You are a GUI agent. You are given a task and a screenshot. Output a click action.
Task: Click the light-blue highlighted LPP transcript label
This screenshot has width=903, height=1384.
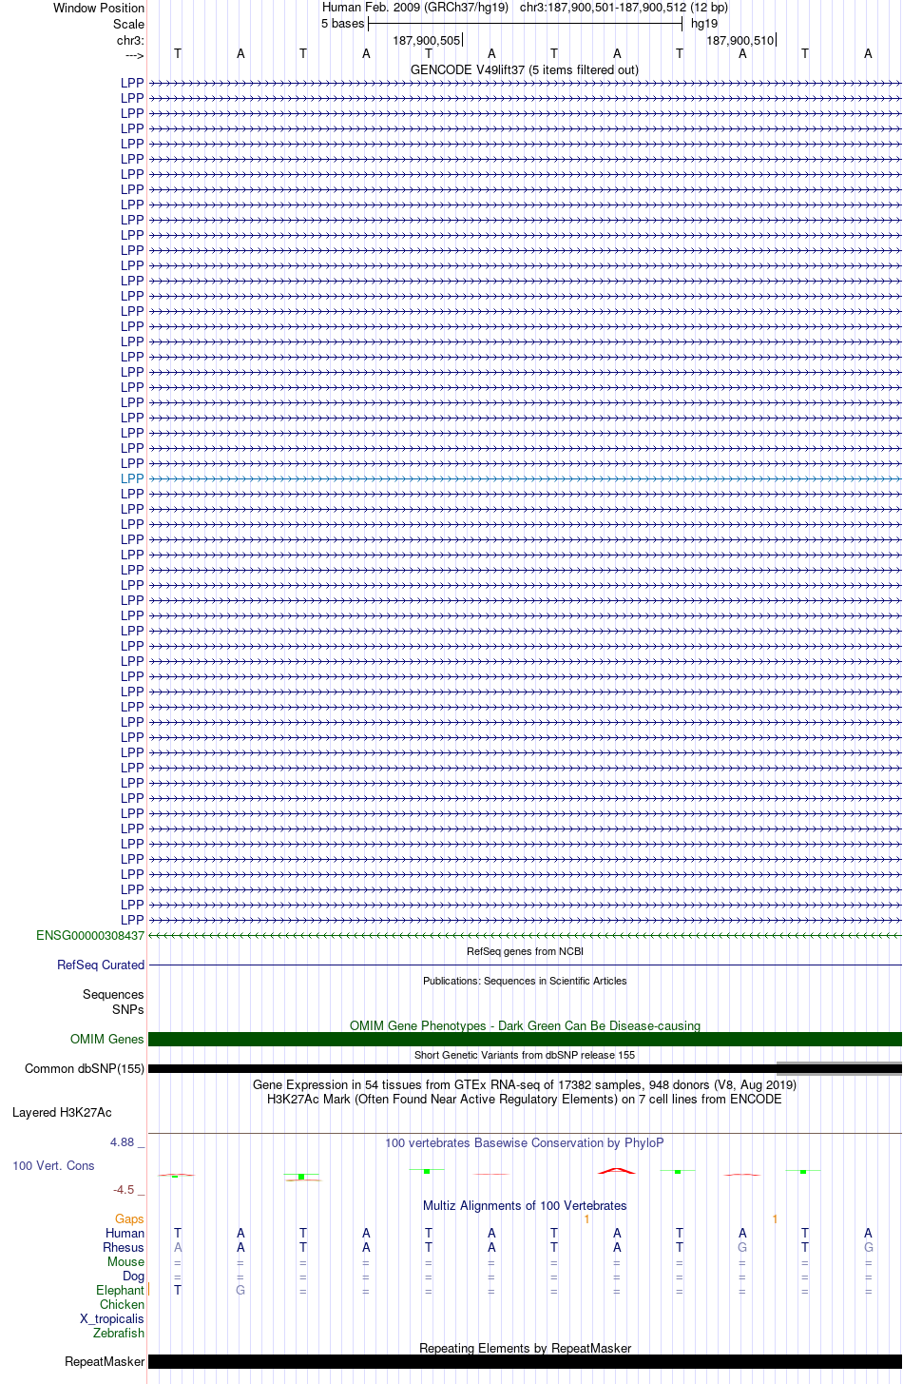(132, 478)
